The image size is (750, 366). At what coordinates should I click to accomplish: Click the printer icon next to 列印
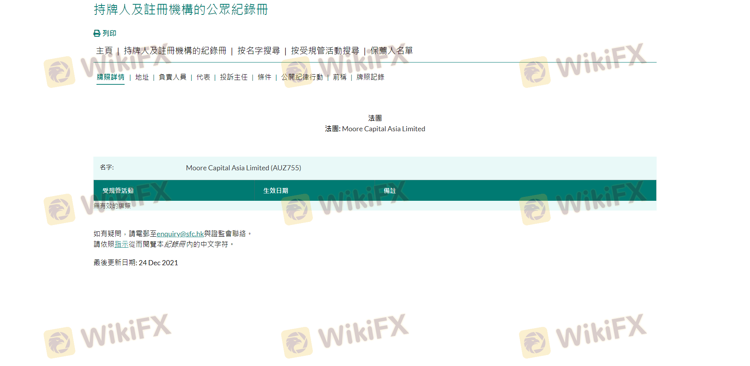pyautogui.click(x=97, y=34)
